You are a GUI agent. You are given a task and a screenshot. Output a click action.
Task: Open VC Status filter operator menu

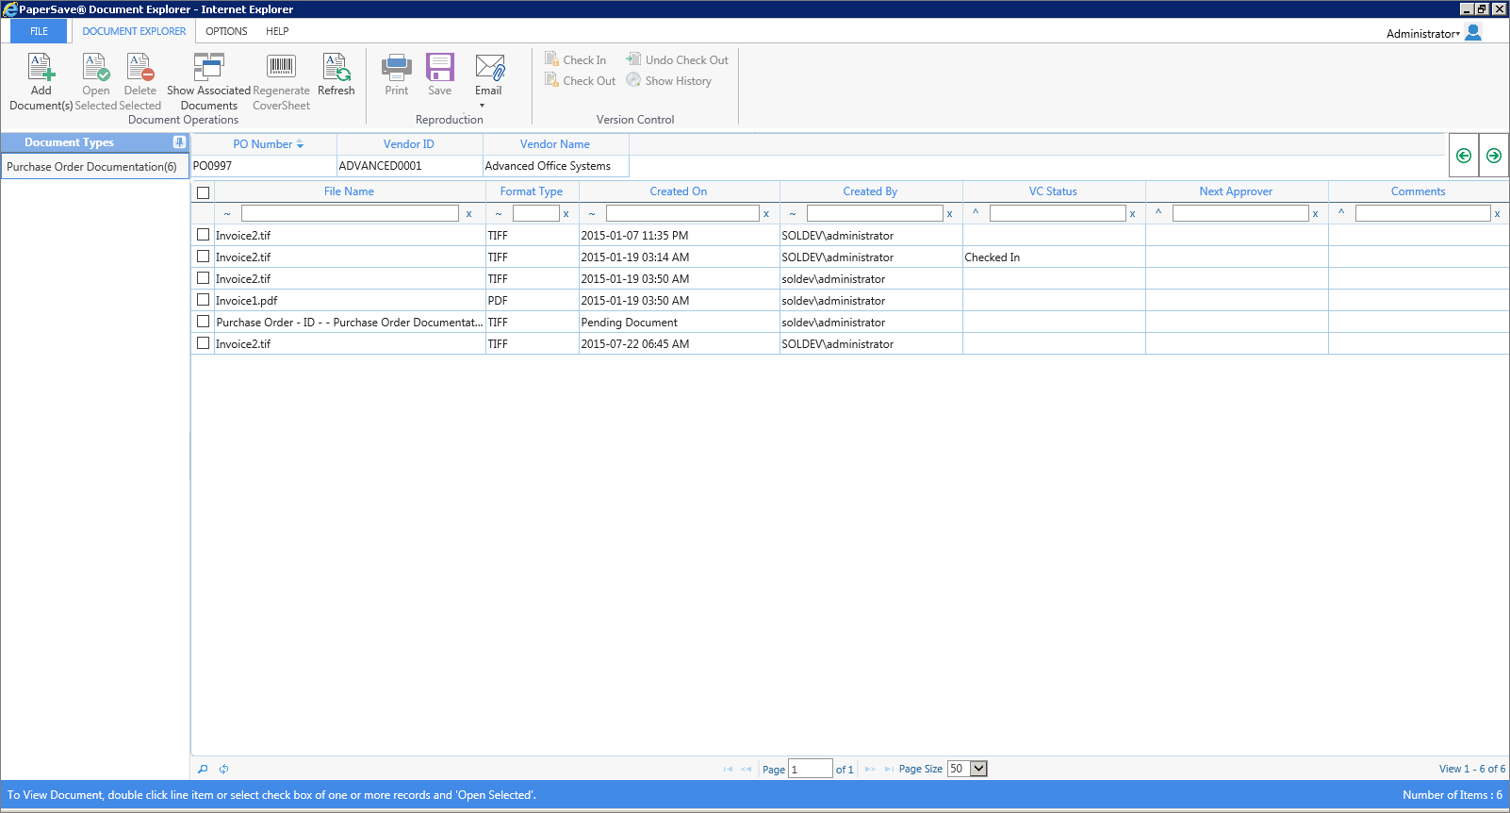(976, 213)
